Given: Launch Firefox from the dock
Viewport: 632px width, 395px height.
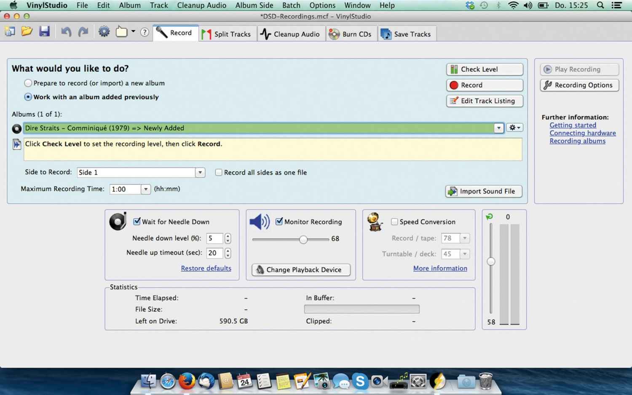Looking at the screenshot, I should [187, 381].
